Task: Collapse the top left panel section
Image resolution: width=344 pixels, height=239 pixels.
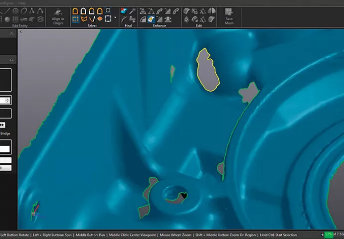Action: [12, 34]
